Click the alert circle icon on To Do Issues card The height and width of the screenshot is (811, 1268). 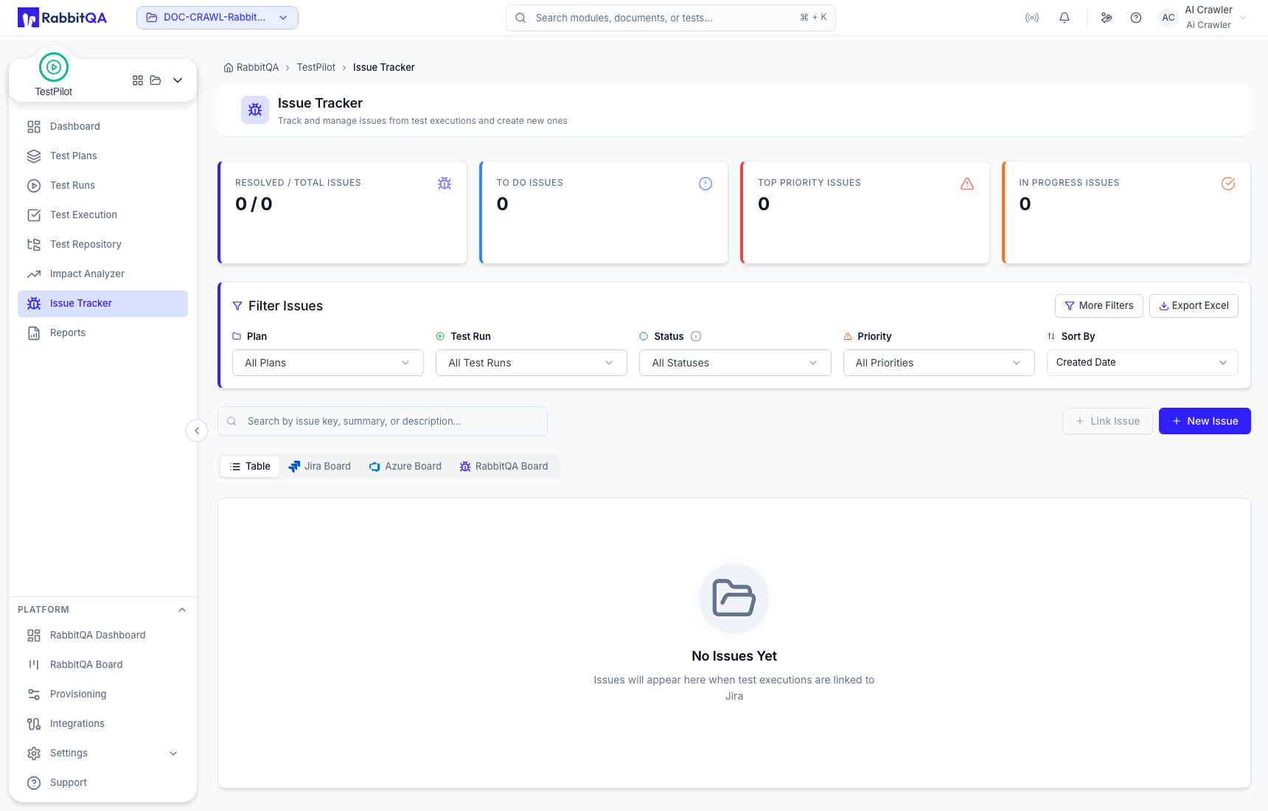click(706, 184)
